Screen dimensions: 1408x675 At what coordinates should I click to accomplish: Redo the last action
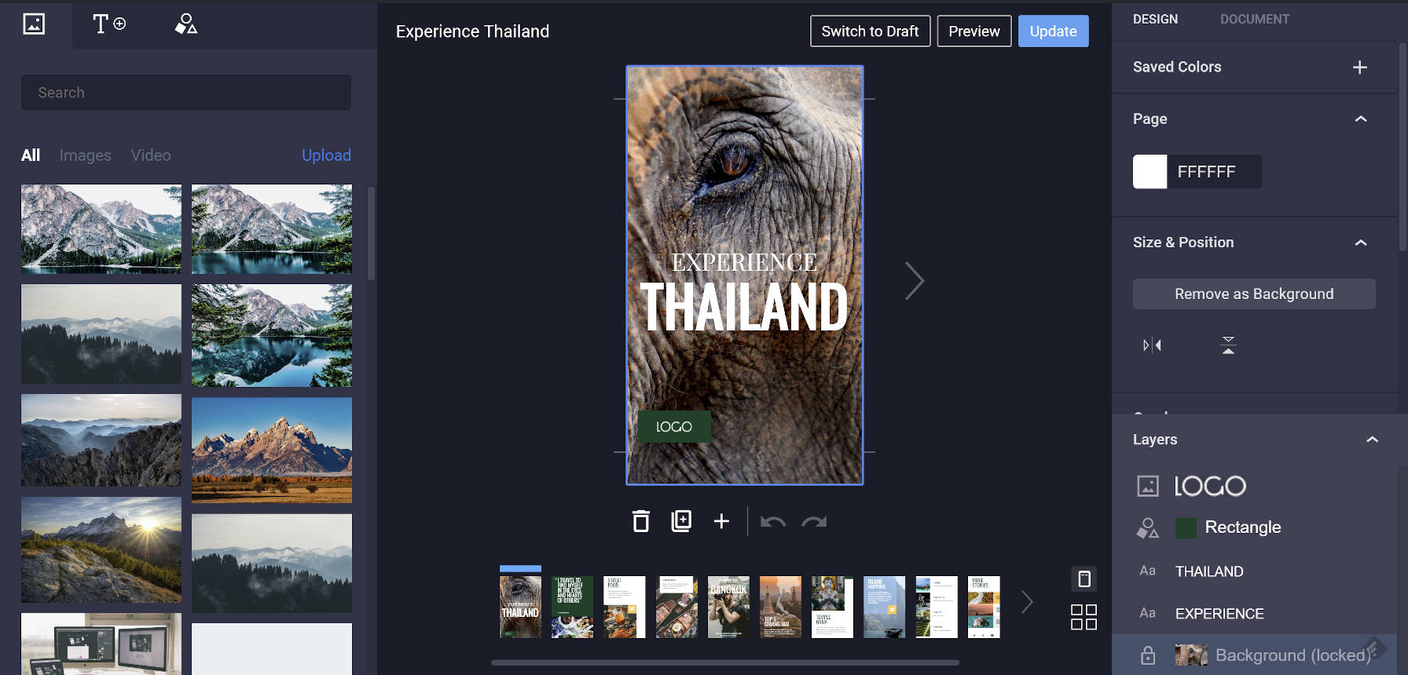[x=814, y=522]
